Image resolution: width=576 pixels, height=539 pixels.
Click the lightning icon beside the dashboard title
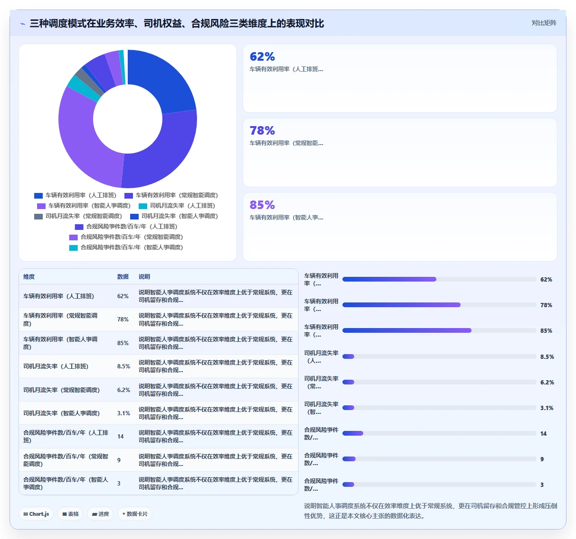tap(22, 24)
